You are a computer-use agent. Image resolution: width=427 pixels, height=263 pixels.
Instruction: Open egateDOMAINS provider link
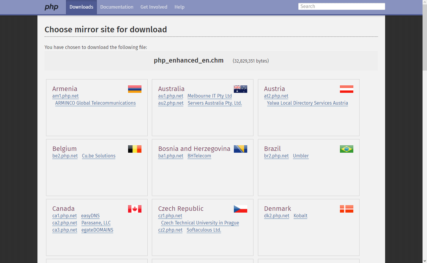(97, 230)
